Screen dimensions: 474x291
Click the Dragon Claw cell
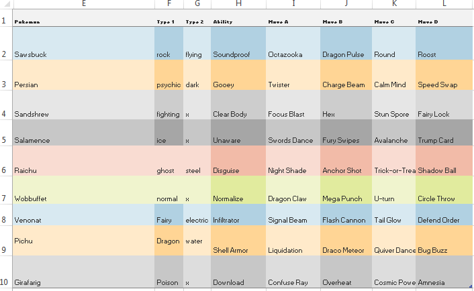coord(293,190)
